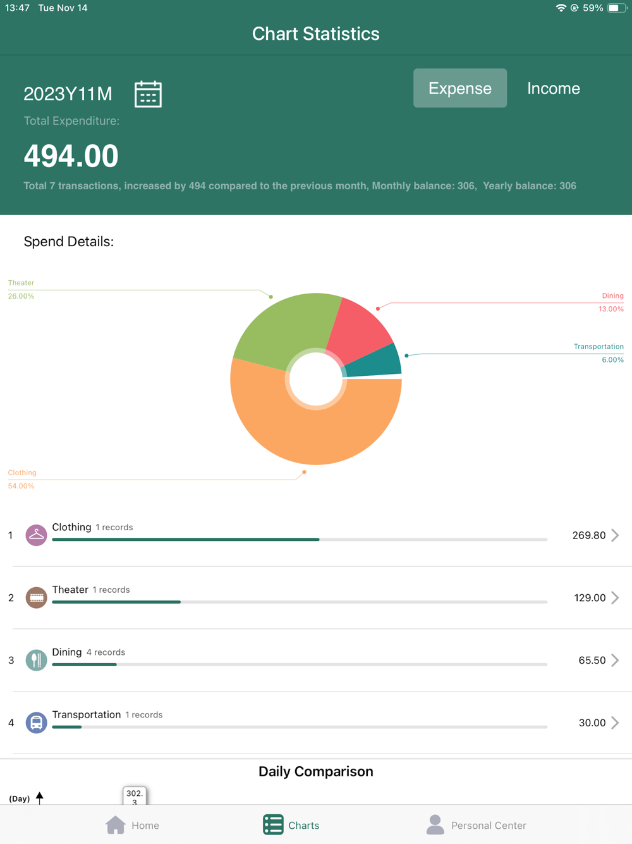Image resolution: width=632 pixels, height=844 pixels.
Task: Tap the center of the donut chart
Action: (x=316, y=379)
